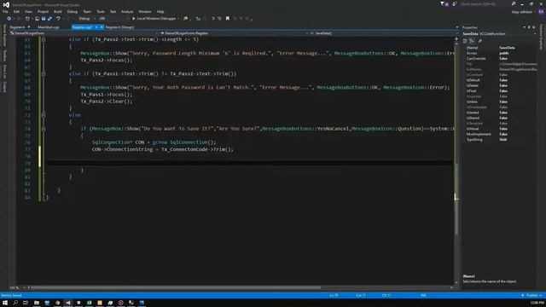Click the Visual Studio taskbar icon
The width and height of the screenshot is (546, 307).
(68, 303)
